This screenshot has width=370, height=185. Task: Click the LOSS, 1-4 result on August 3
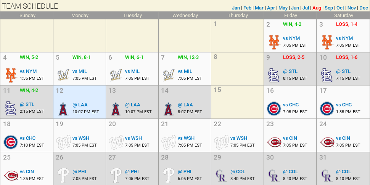[347, 24]
